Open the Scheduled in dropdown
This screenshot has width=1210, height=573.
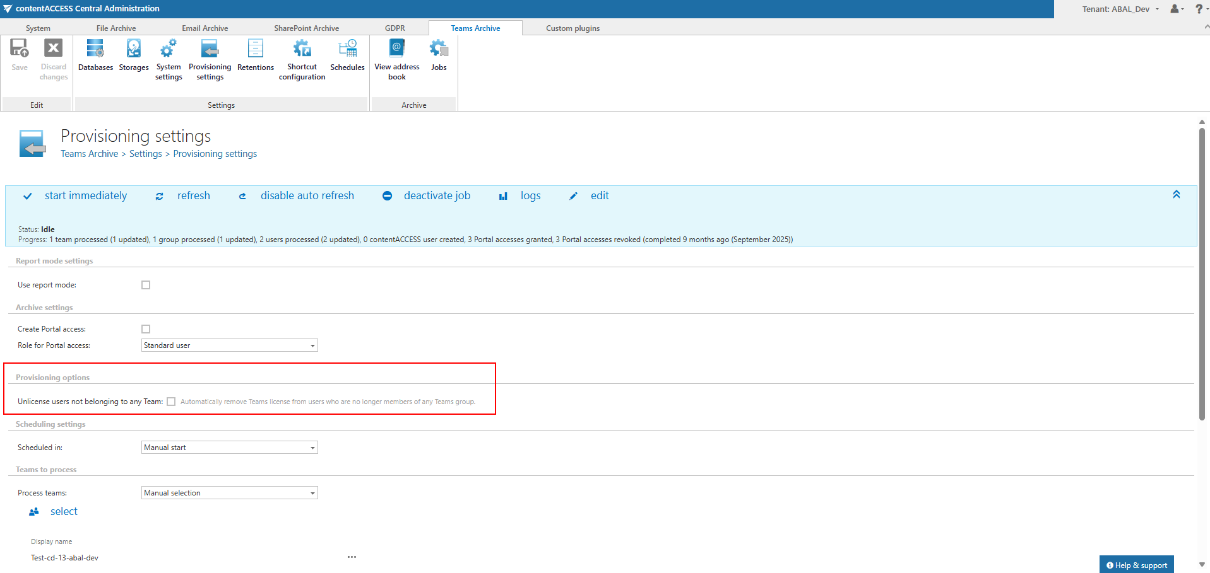click(230, 448)
